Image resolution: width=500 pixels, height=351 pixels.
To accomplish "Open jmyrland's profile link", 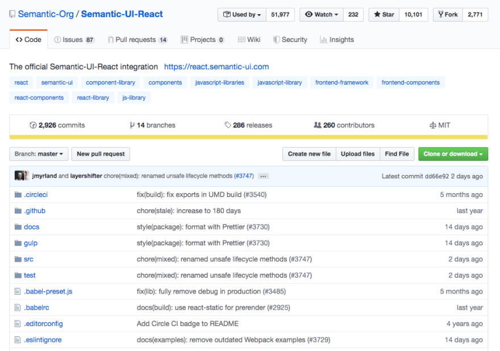I will click(x=44, y=176).
